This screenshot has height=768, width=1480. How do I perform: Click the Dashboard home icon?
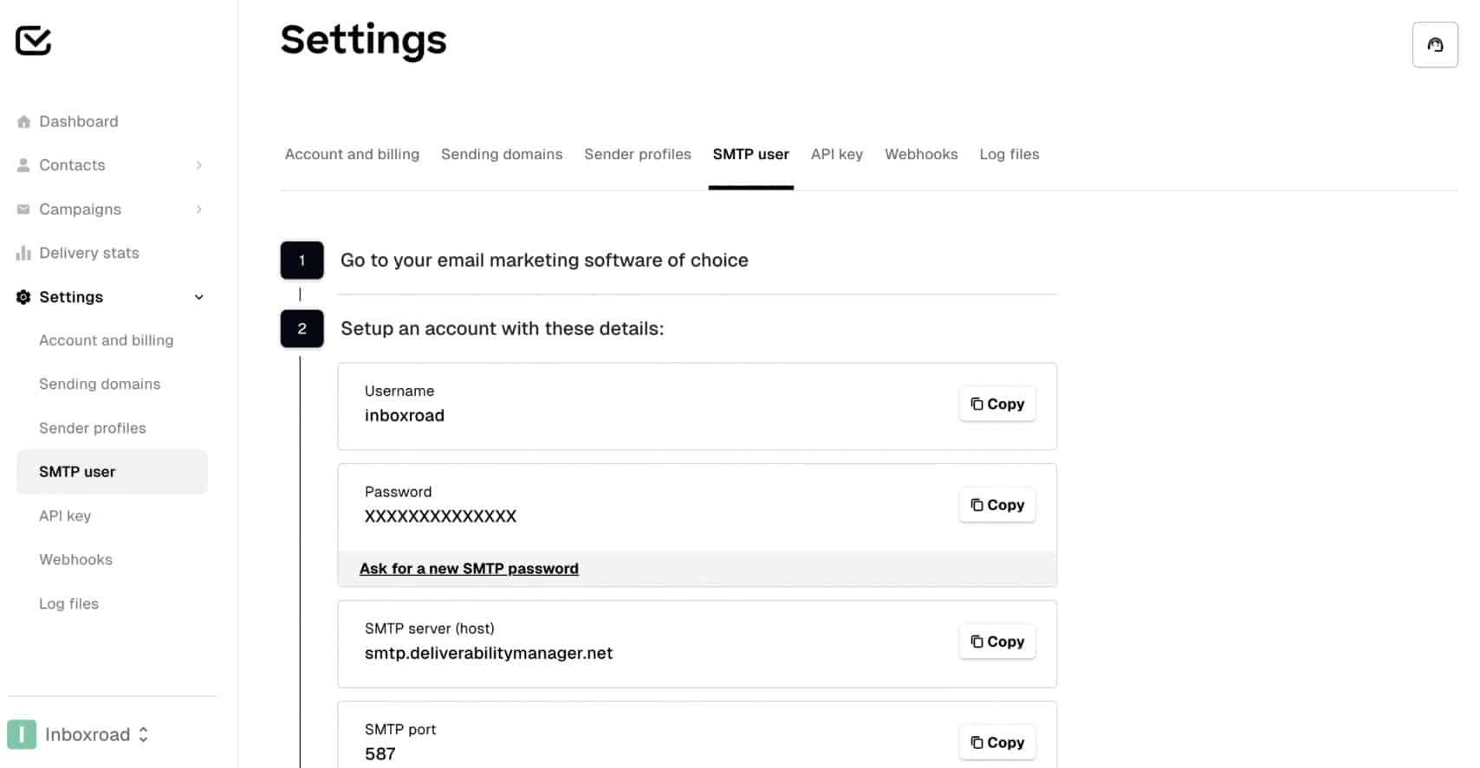point(23,122)
